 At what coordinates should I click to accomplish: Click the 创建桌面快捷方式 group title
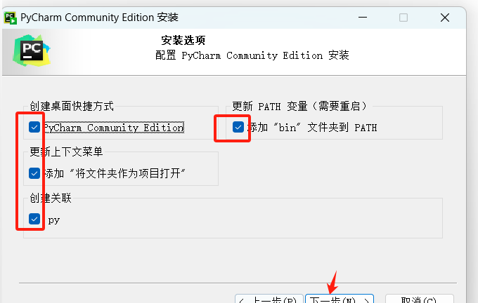[72, 106]
